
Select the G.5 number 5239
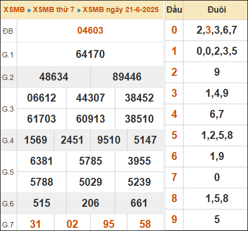pyautogui.click(x=139, y=182)
